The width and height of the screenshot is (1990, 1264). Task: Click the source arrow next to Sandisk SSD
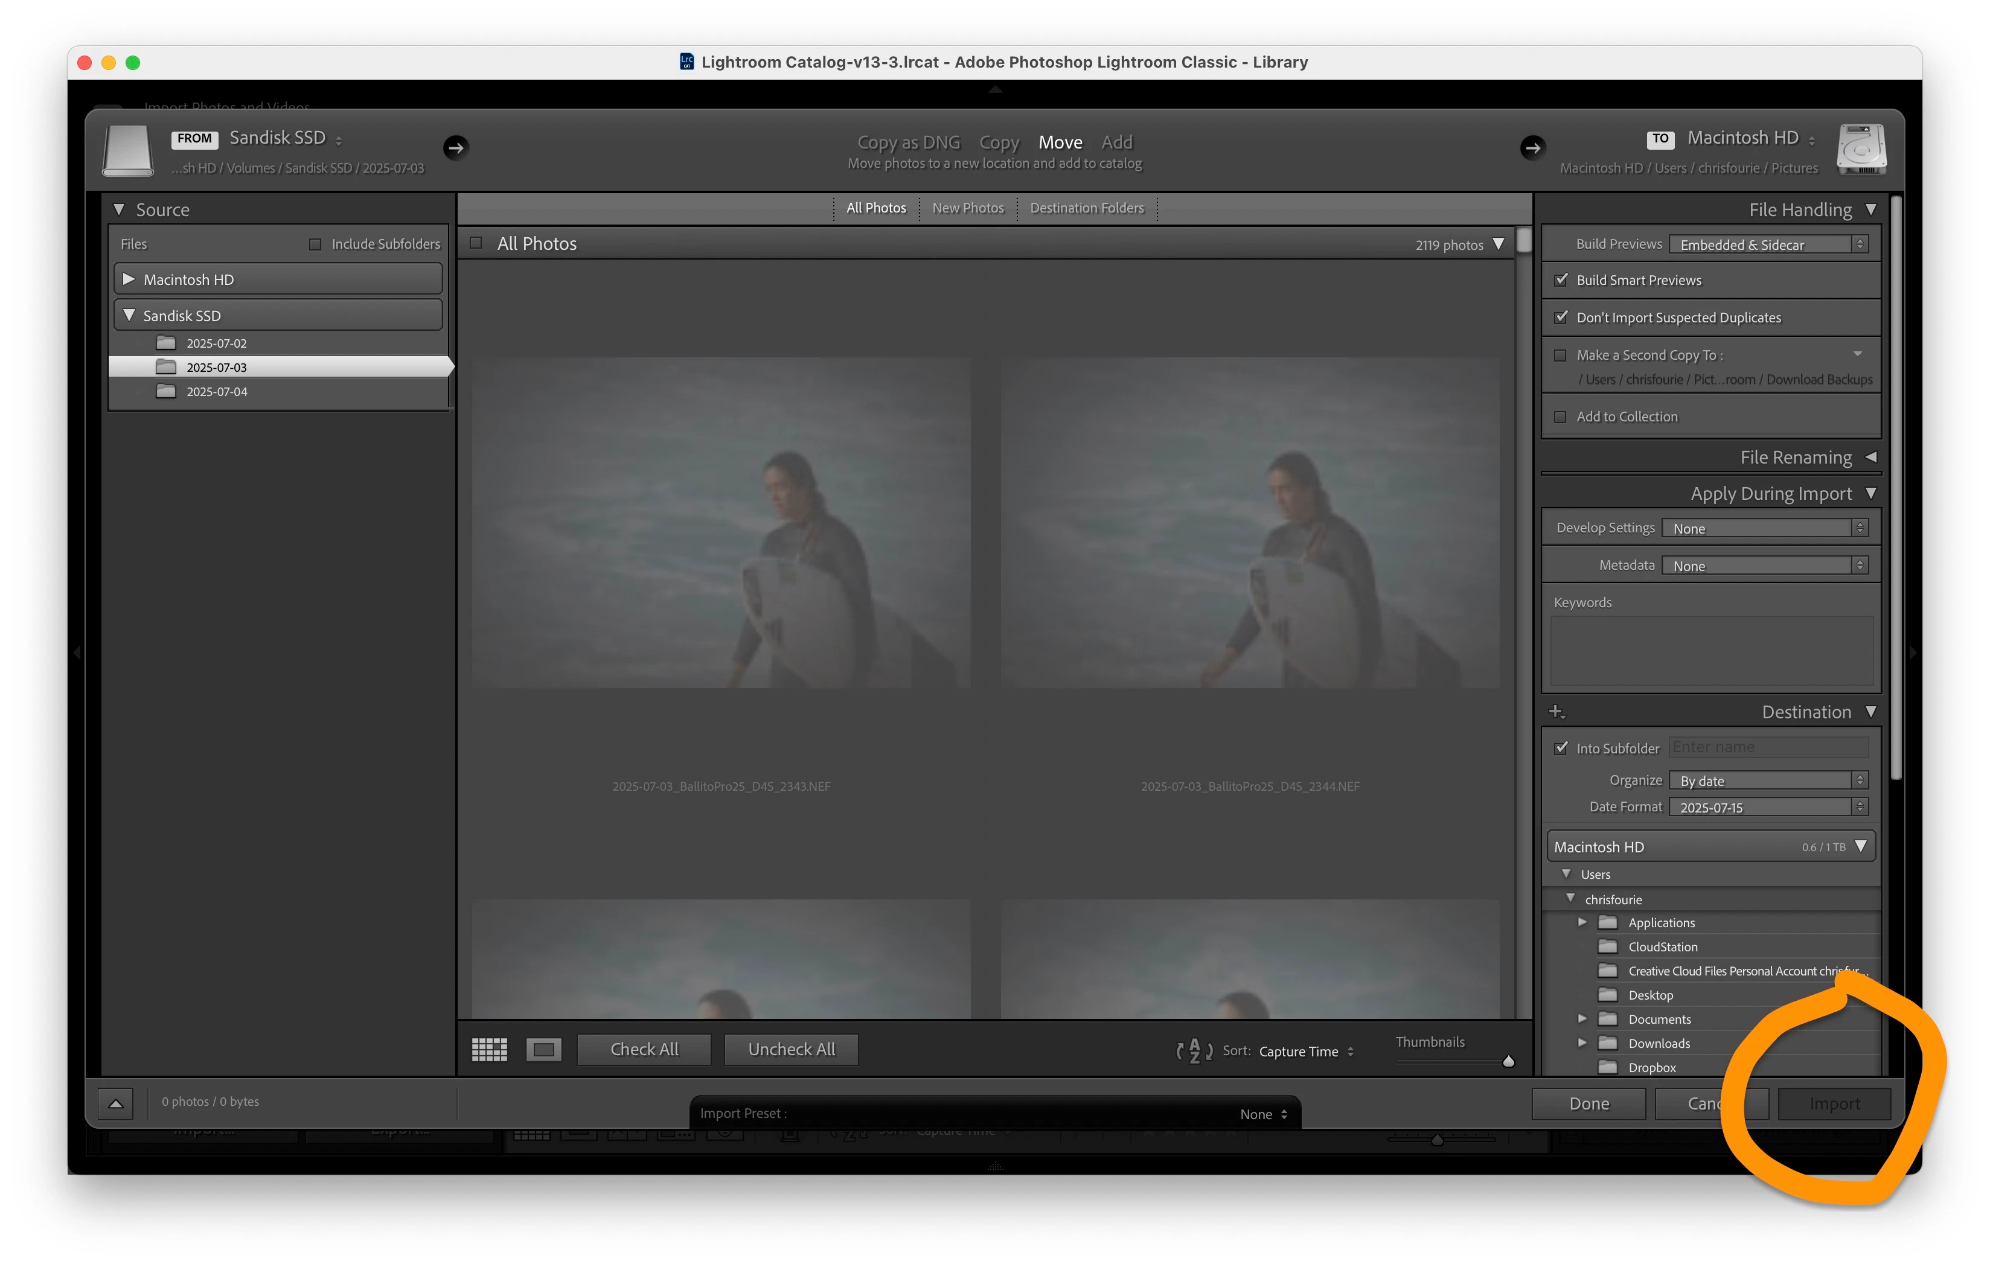[455, 148]
